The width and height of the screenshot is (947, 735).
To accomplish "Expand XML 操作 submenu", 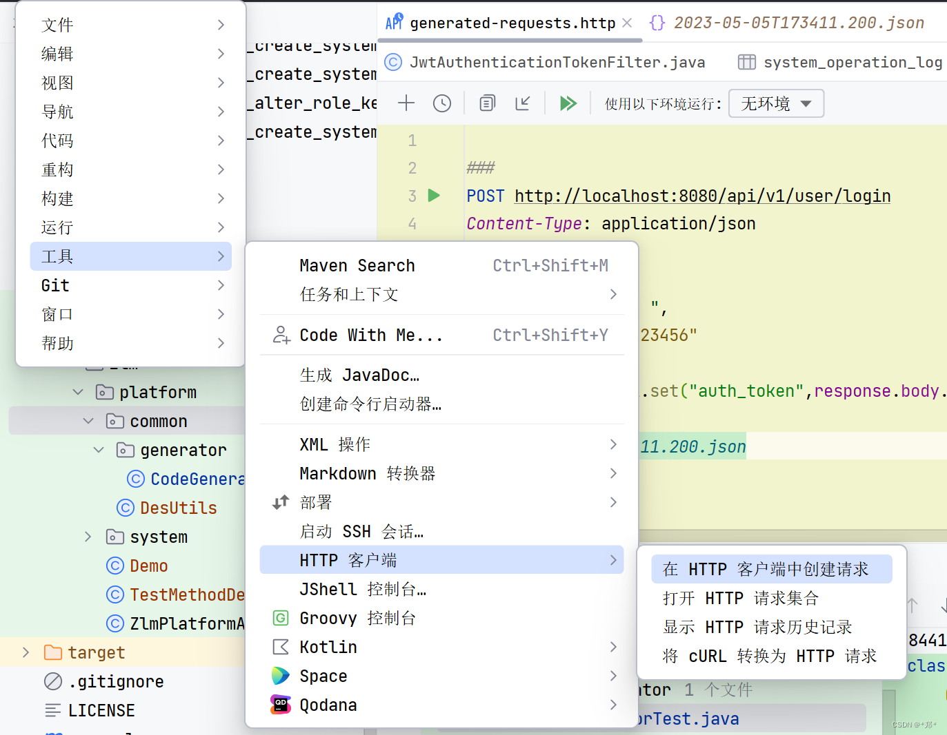I will (x=441, y=444).
